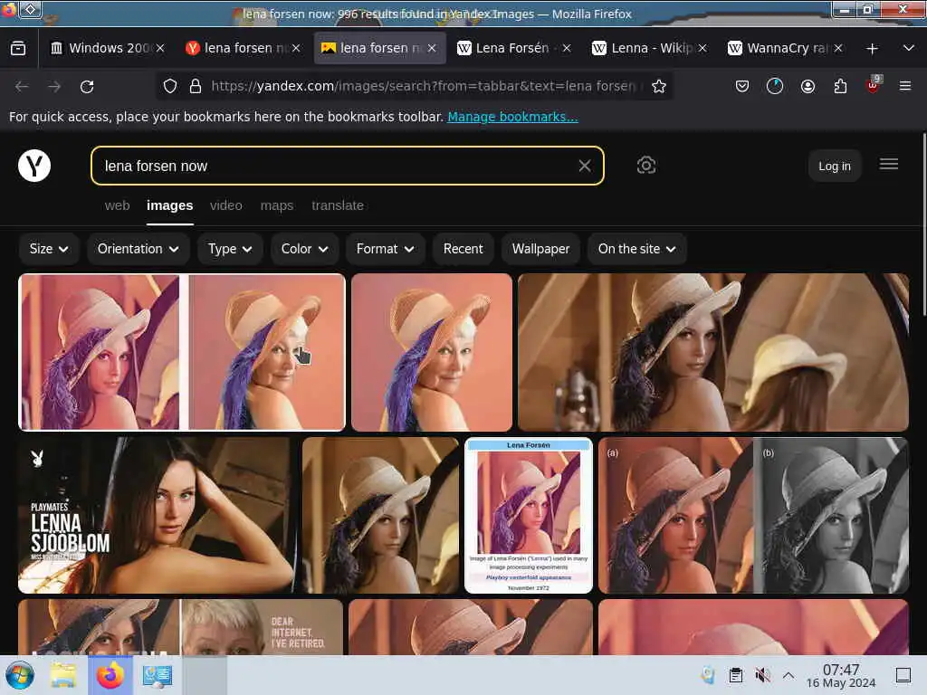
Task: Open Extensions puzzle icon
Action: point(840,86)
